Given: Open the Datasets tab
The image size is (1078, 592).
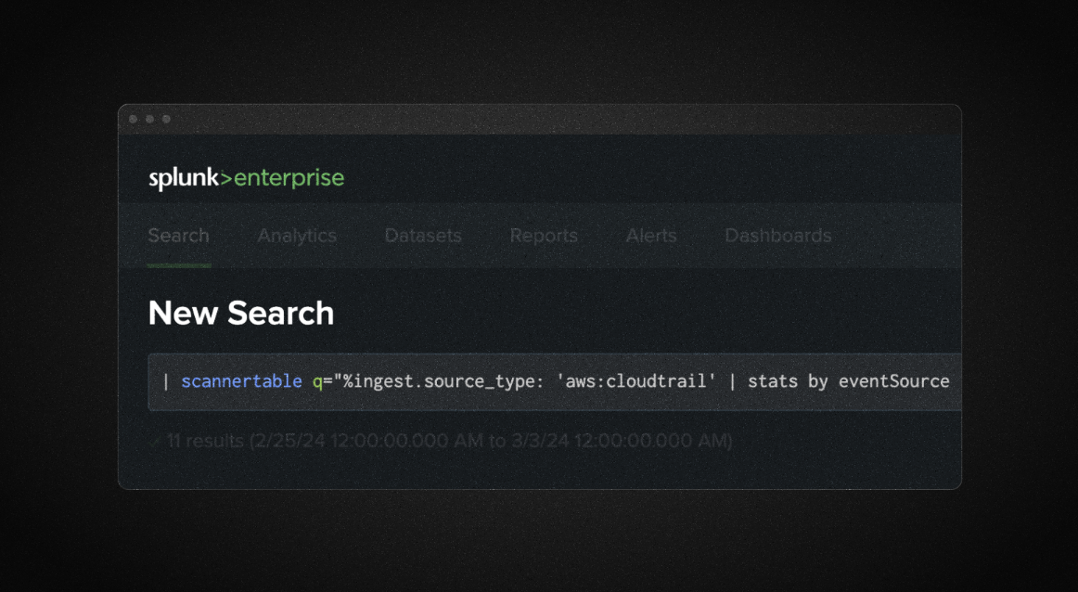Looking at the screenshot, I should pyautogui.click(x=423, y=236).
